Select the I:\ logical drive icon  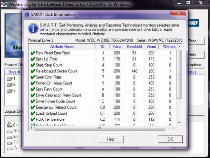10,149
